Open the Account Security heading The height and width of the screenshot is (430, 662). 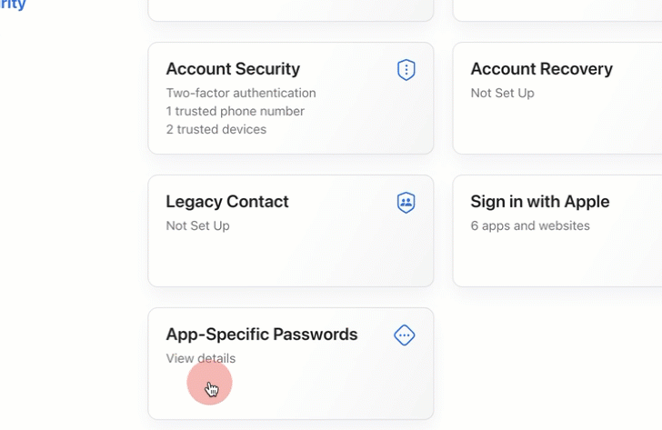point(233,69)
